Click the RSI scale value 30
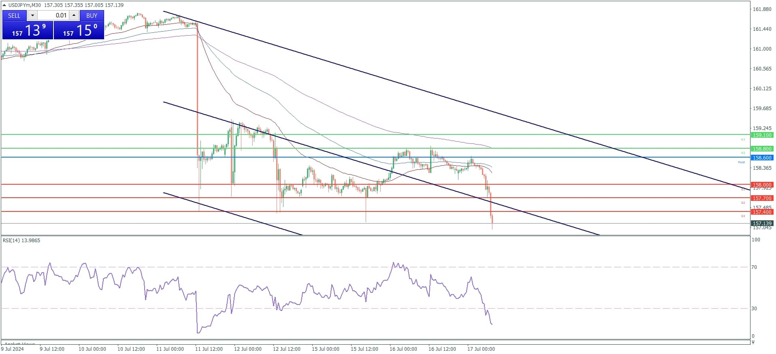This screenshot has width=776, height=354. point(754,308)
